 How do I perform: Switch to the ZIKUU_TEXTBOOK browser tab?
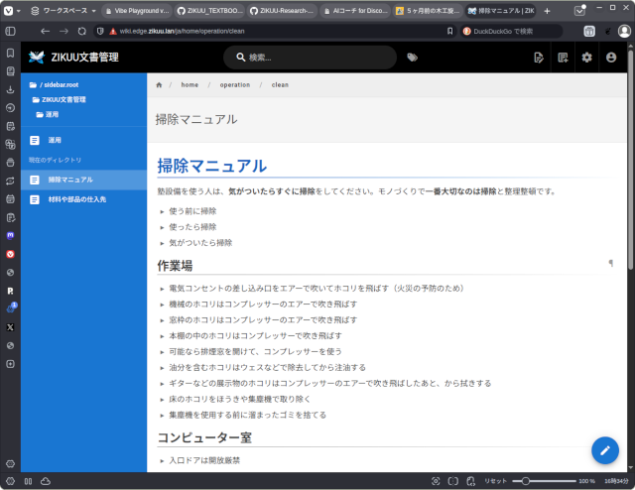tap(209, 10)
